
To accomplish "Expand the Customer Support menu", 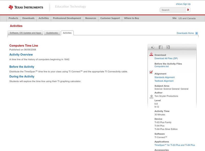I will click(110, 18).
